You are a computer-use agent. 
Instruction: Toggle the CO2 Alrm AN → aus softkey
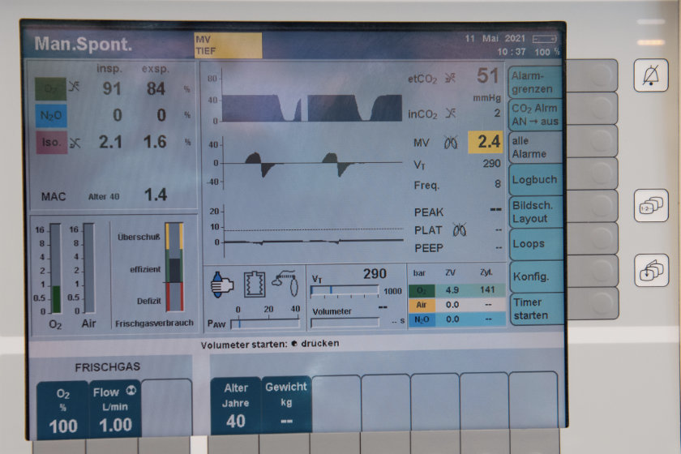click(535, 114)
